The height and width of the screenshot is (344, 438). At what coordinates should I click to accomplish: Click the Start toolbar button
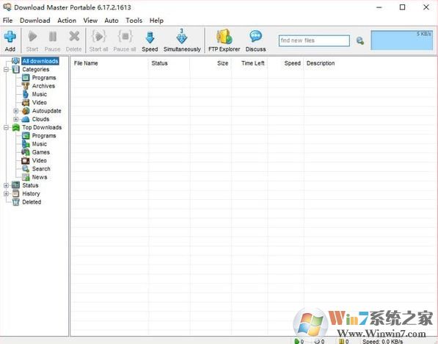click(x=32, y=41)
